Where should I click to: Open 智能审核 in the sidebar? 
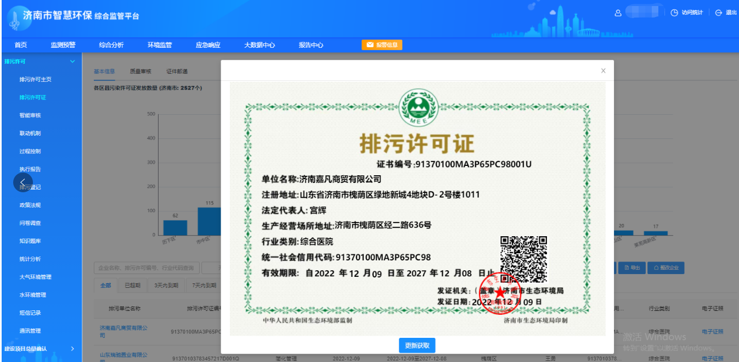click(30, 115)
